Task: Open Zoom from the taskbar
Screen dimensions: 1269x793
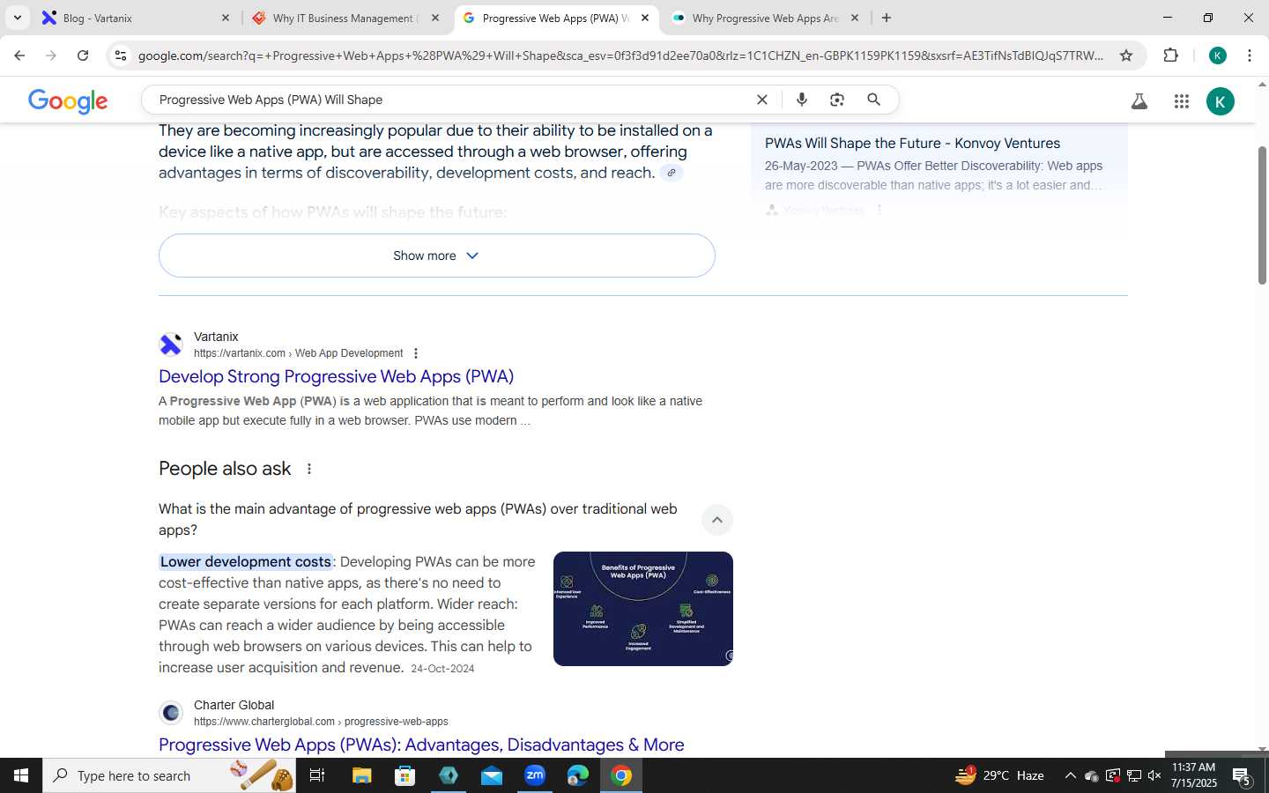Action: [x=535, y=775]
